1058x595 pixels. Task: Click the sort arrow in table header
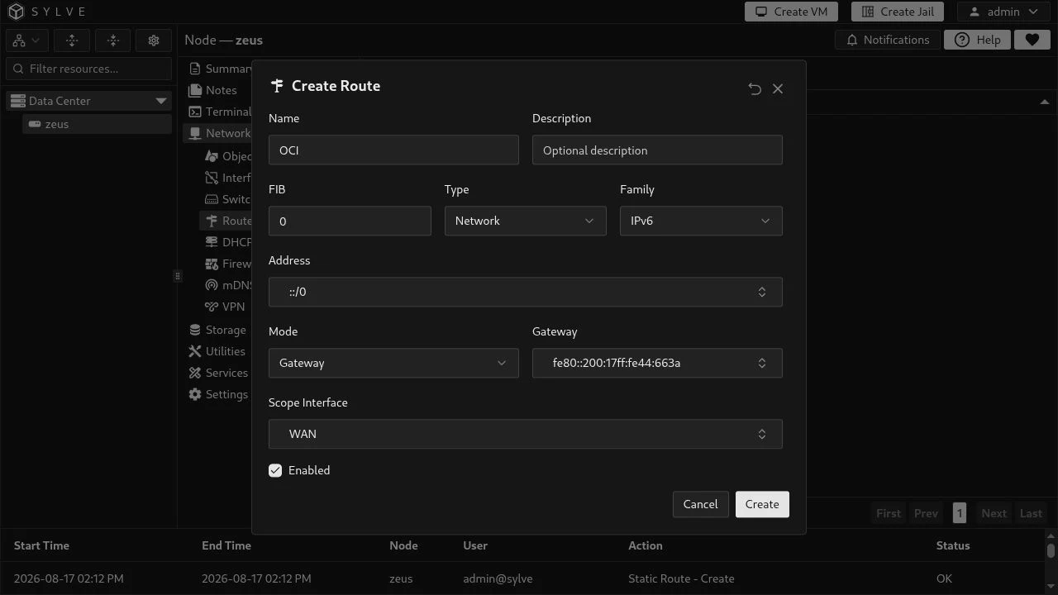click(1045, 102)
